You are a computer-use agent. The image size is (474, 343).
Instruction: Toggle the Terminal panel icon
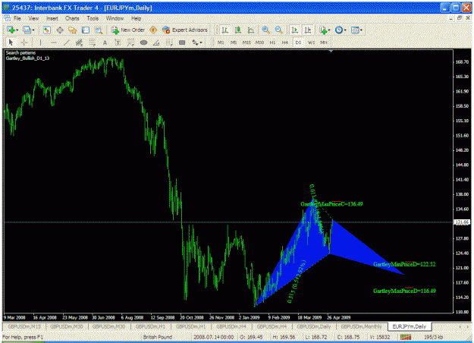[86, 30]
